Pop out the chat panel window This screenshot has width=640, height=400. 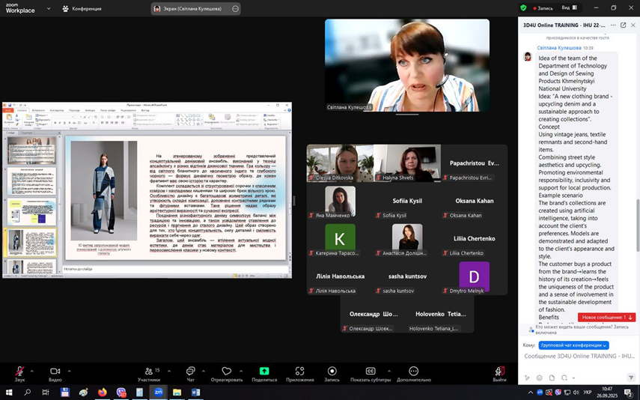623,25
